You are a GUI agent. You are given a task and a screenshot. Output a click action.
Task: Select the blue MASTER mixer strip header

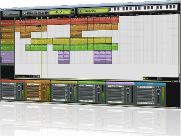pos(150,84)
